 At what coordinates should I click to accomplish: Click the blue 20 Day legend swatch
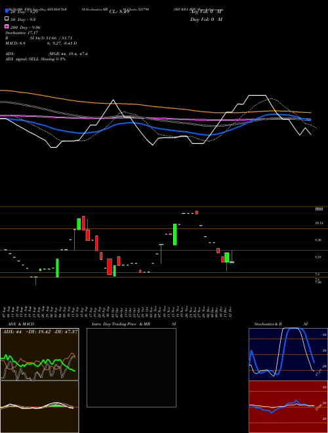click(x=7, y=10)
